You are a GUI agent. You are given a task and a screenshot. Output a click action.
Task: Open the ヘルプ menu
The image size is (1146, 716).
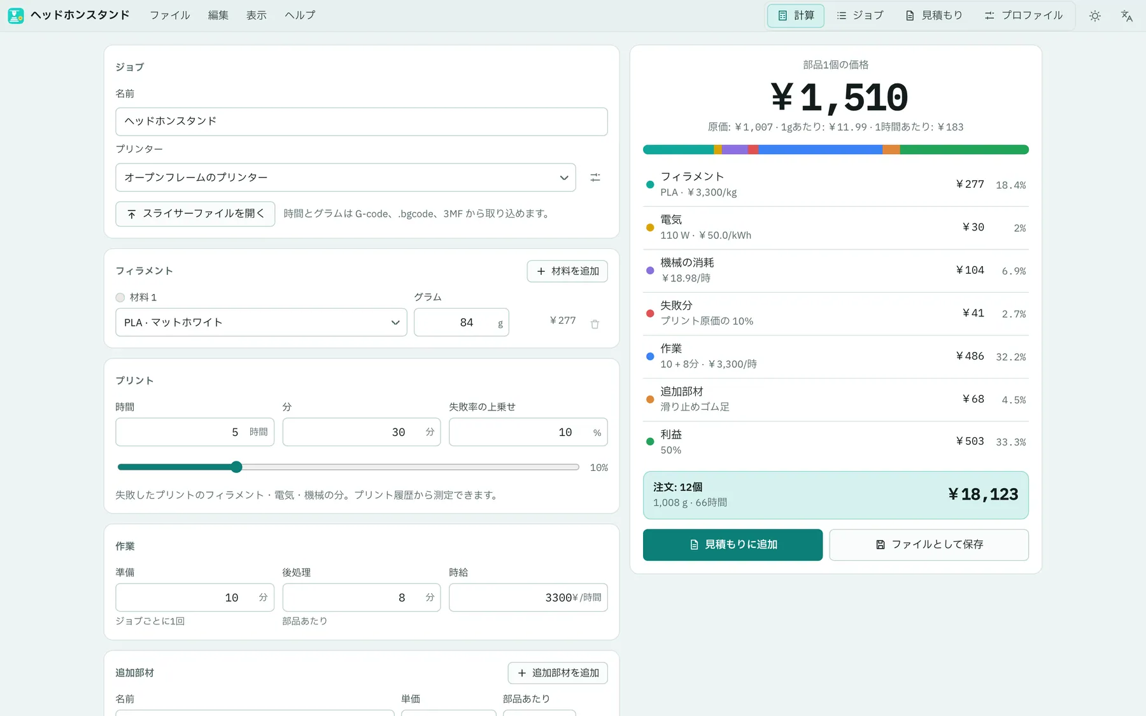pos(300,15)
